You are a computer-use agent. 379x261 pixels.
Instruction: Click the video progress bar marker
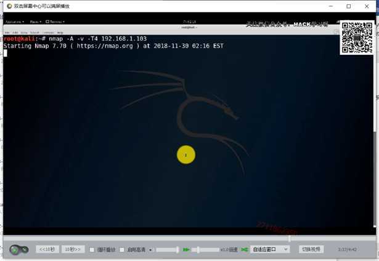[x=290, y=239]
